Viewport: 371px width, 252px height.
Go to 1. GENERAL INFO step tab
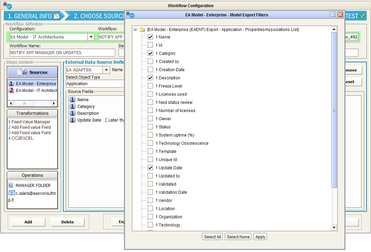pos(33,16)
